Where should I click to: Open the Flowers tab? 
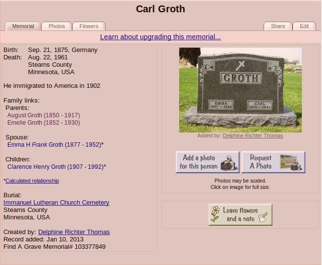pyautogui.click(x=89, y=26)
